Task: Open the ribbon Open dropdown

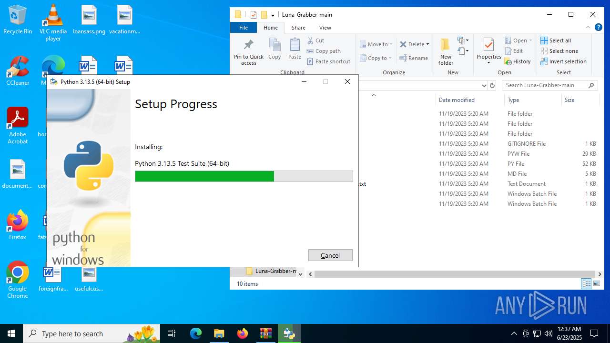Action: (x=518, y=40)
